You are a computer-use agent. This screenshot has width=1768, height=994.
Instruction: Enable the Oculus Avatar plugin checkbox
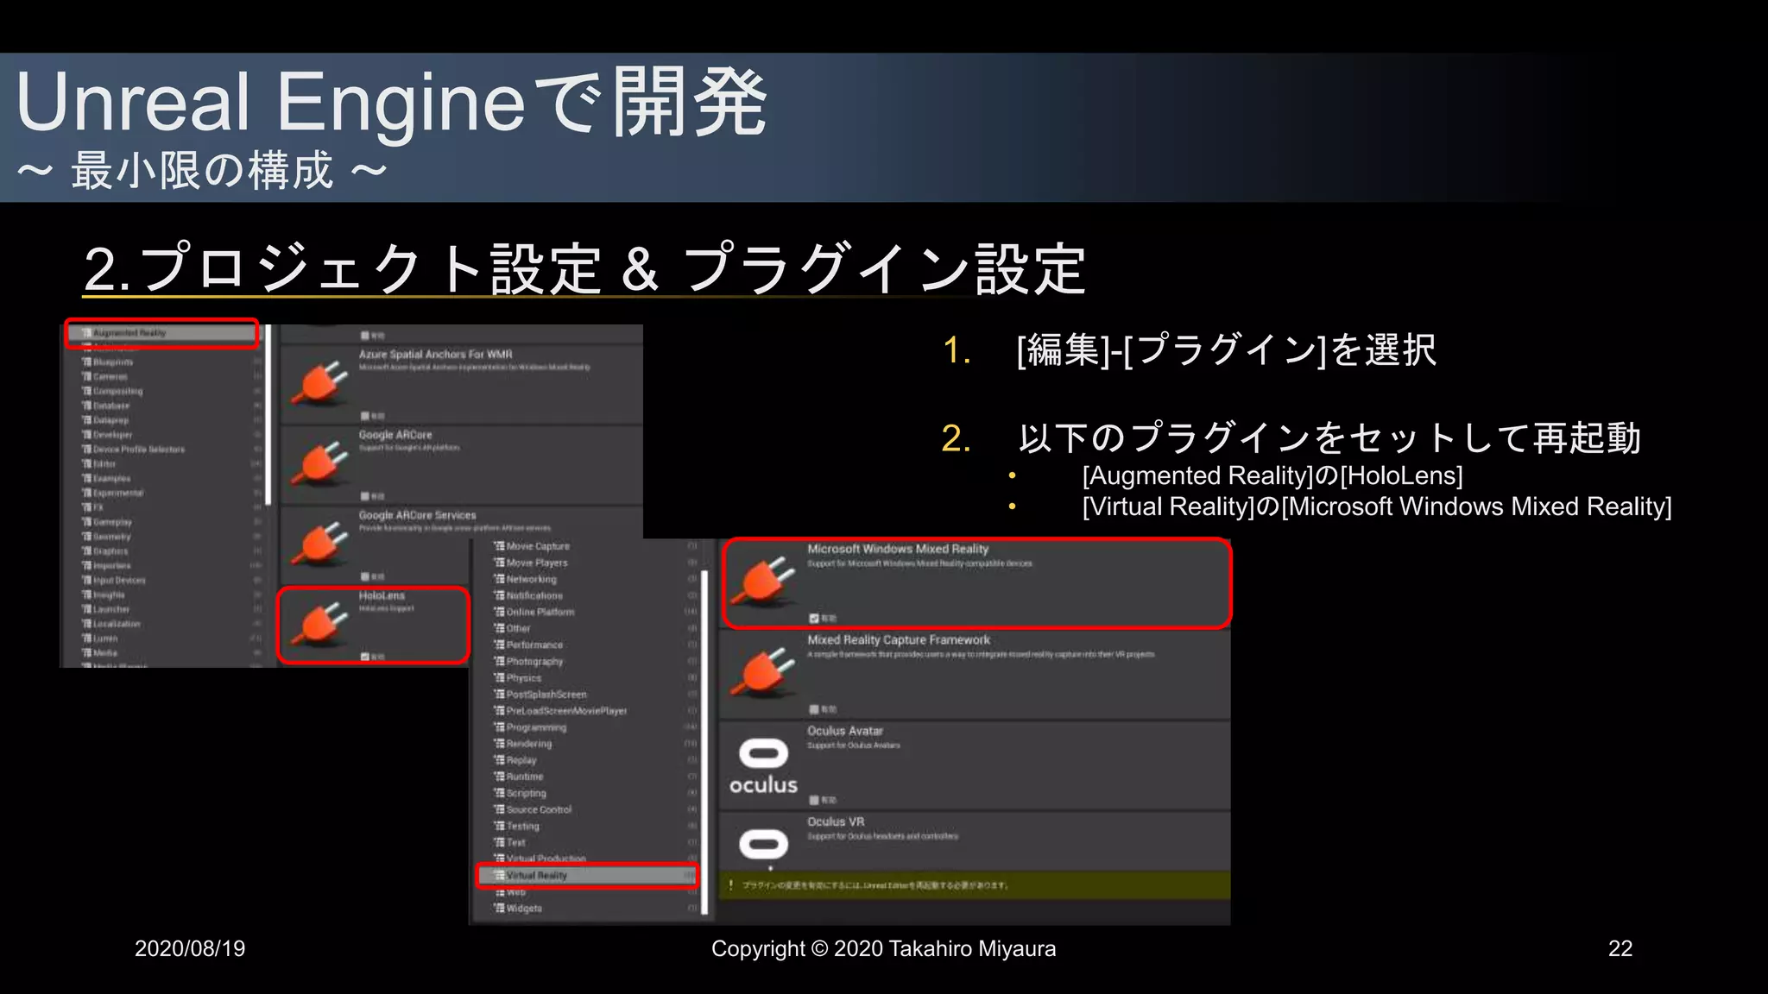point(814,800)
